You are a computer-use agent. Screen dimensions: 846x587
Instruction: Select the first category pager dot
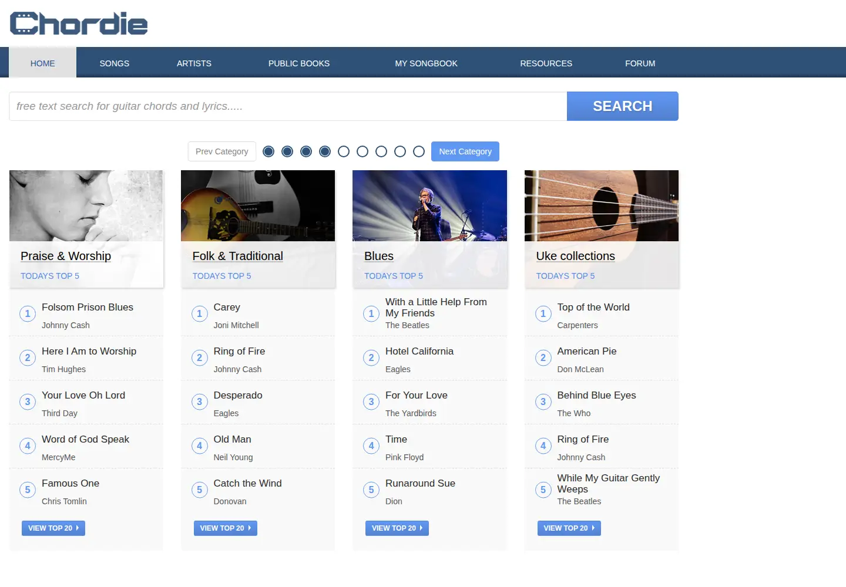tap(268, 151)
